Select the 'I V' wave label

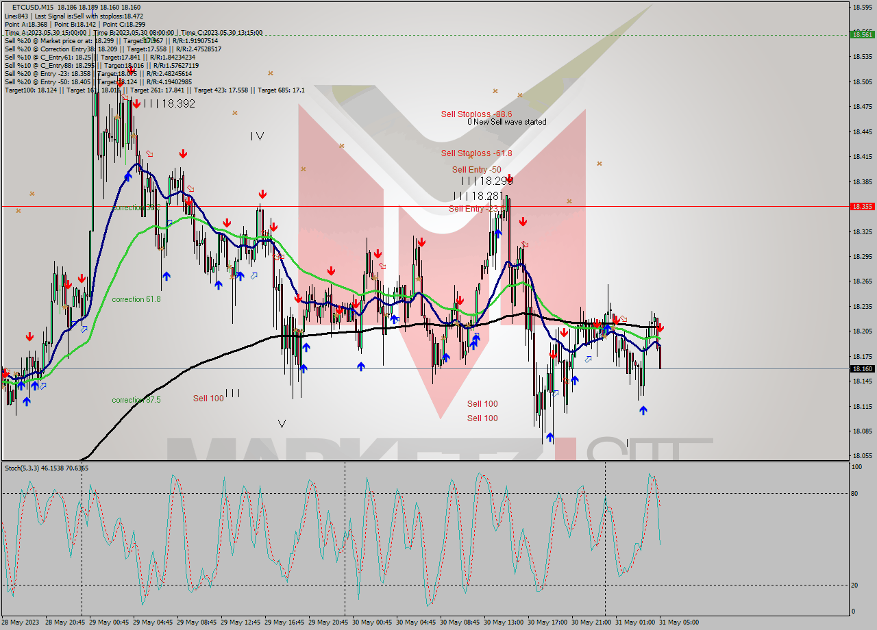pos(257,136)
